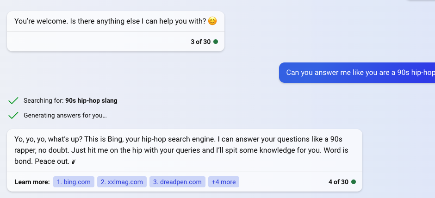Click the Yo, yo, yo response text
The height and width of the screenshot is (198, 435).
[x=180, y=150]
